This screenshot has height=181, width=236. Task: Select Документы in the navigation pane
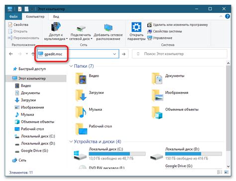click(27, 93)
